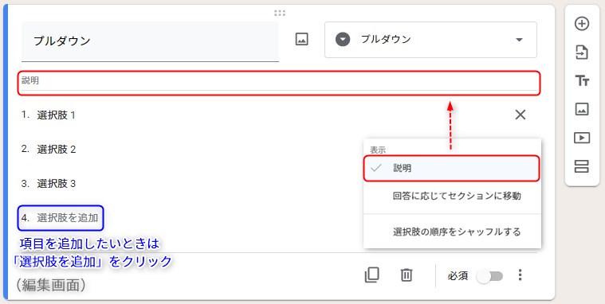The width and height of the screenshot is (605, 304).
Task: Duplicate this question with copy icon
Action: pyautogui.click(x=372, y=275)
